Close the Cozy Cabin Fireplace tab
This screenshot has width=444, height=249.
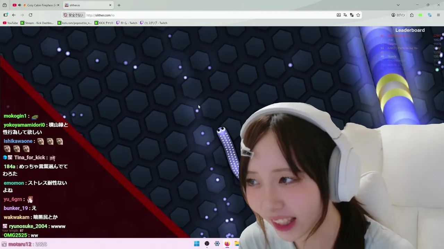click(58, 5)
